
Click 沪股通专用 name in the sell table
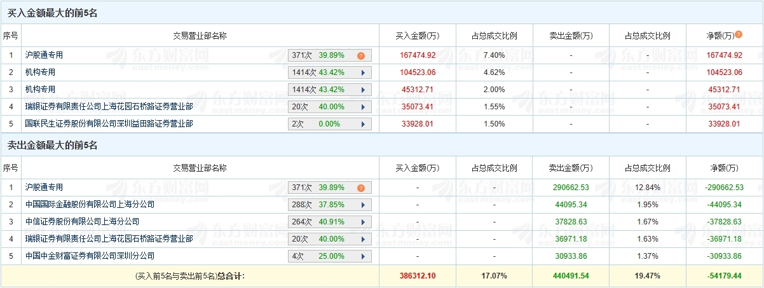click(44, 188)
